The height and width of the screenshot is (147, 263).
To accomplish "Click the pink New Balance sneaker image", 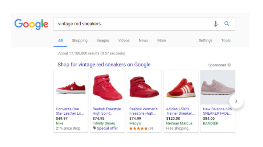I will [x=218, y=87].
